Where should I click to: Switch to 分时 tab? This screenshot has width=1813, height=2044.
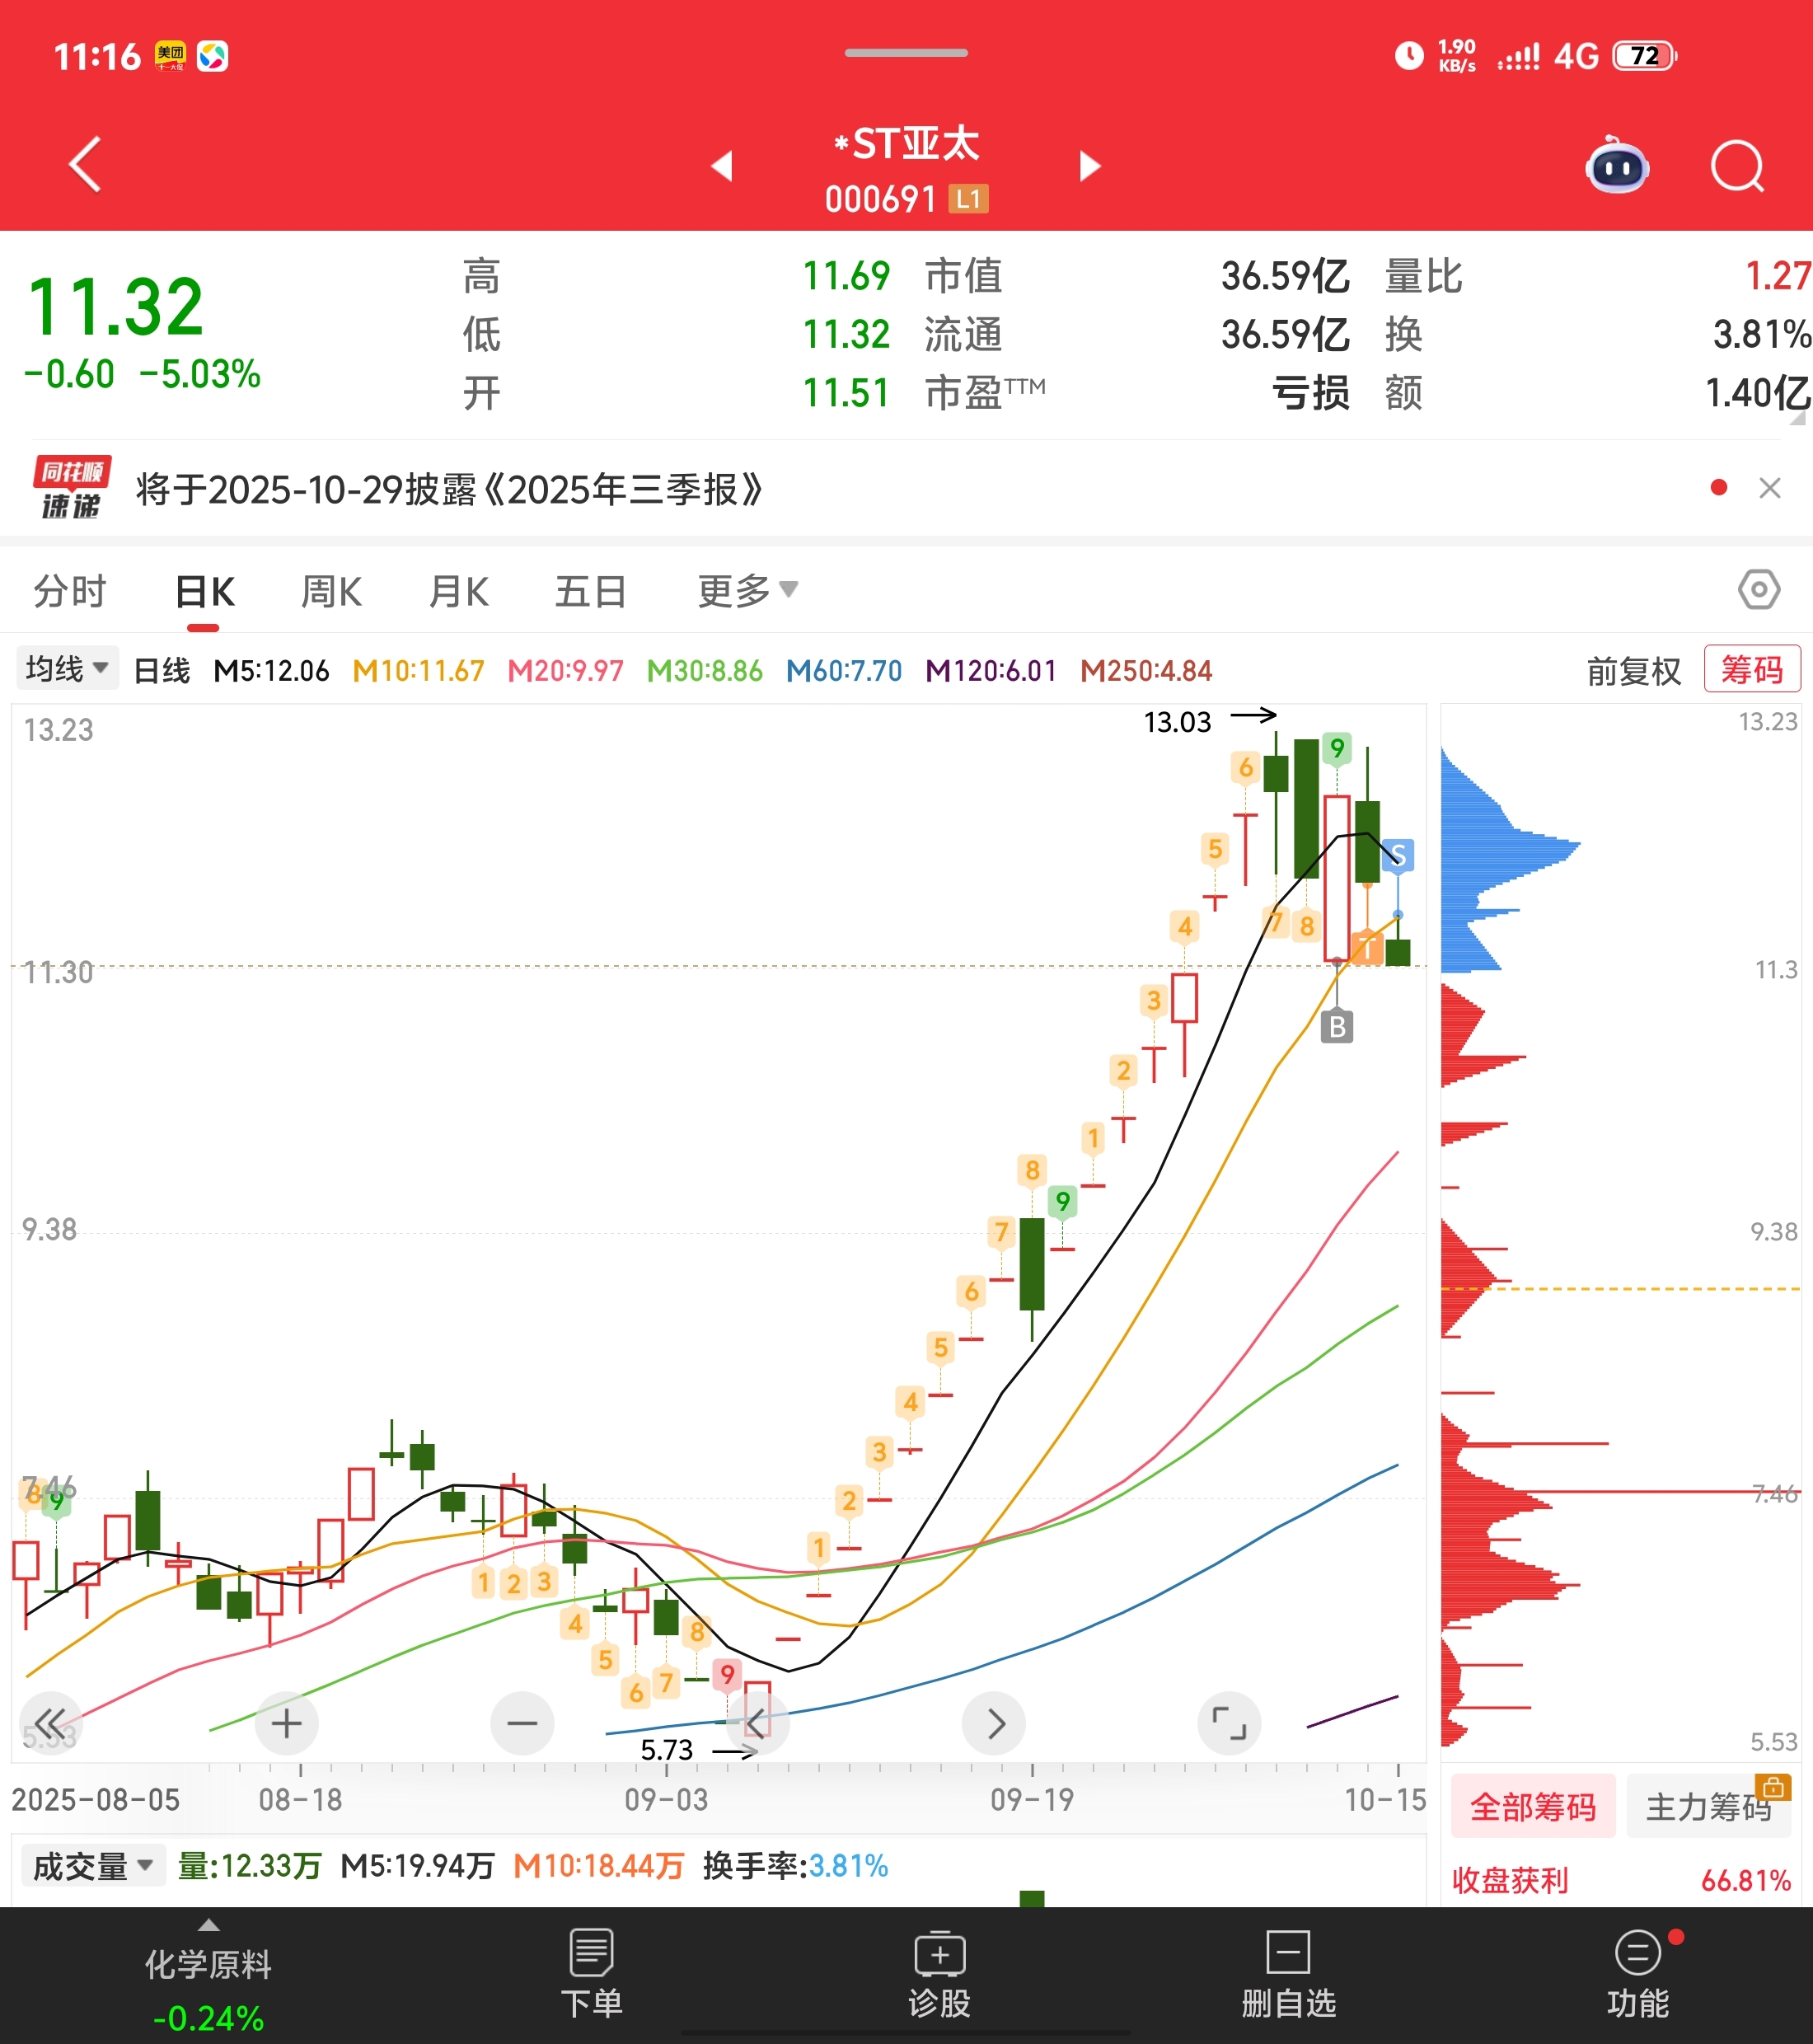pyautogui.click(x=70, y=591)
